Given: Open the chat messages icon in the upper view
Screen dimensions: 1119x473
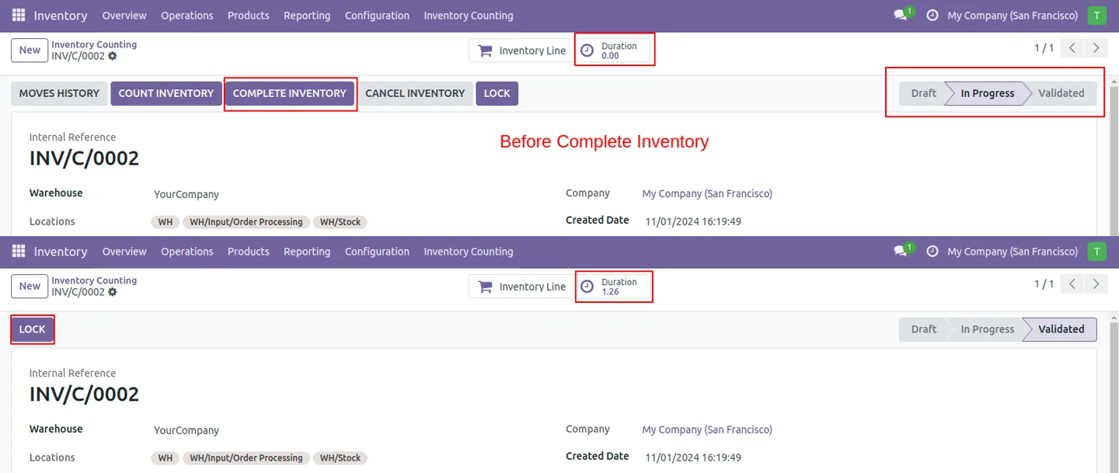Looking at the screenshot, I should [901, 15].
